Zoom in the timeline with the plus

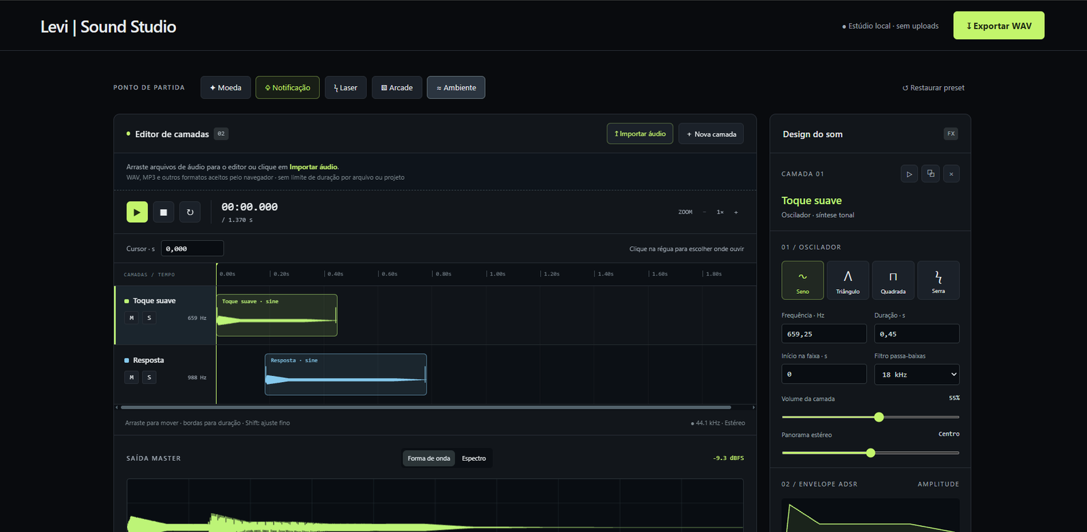tap(736, 212)
